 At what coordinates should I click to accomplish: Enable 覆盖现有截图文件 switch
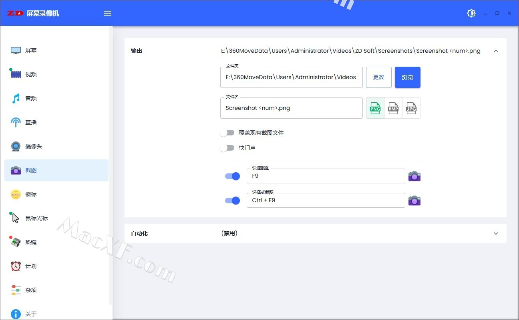[x=227, y=133]
